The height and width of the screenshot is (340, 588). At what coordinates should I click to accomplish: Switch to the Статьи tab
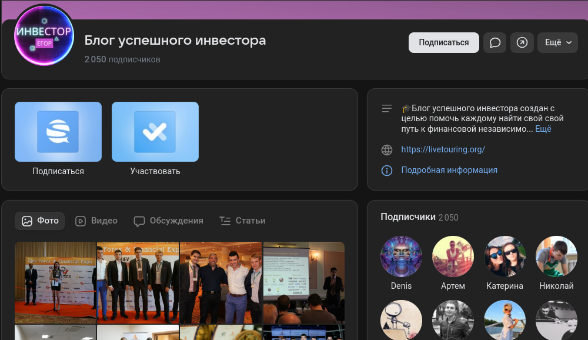242,221
